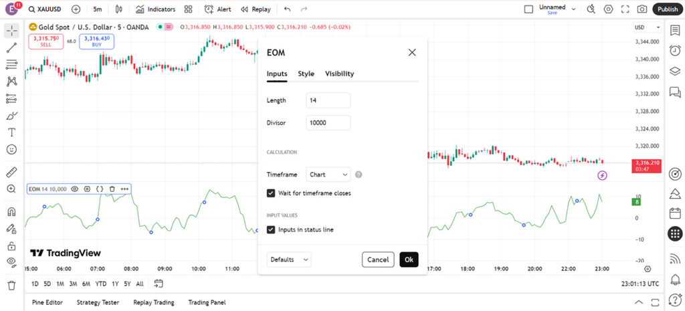Uncheck Inputs in status line
Image resolution: width=685 pixels, height=311 pixels.
click(x=271, y=229)
